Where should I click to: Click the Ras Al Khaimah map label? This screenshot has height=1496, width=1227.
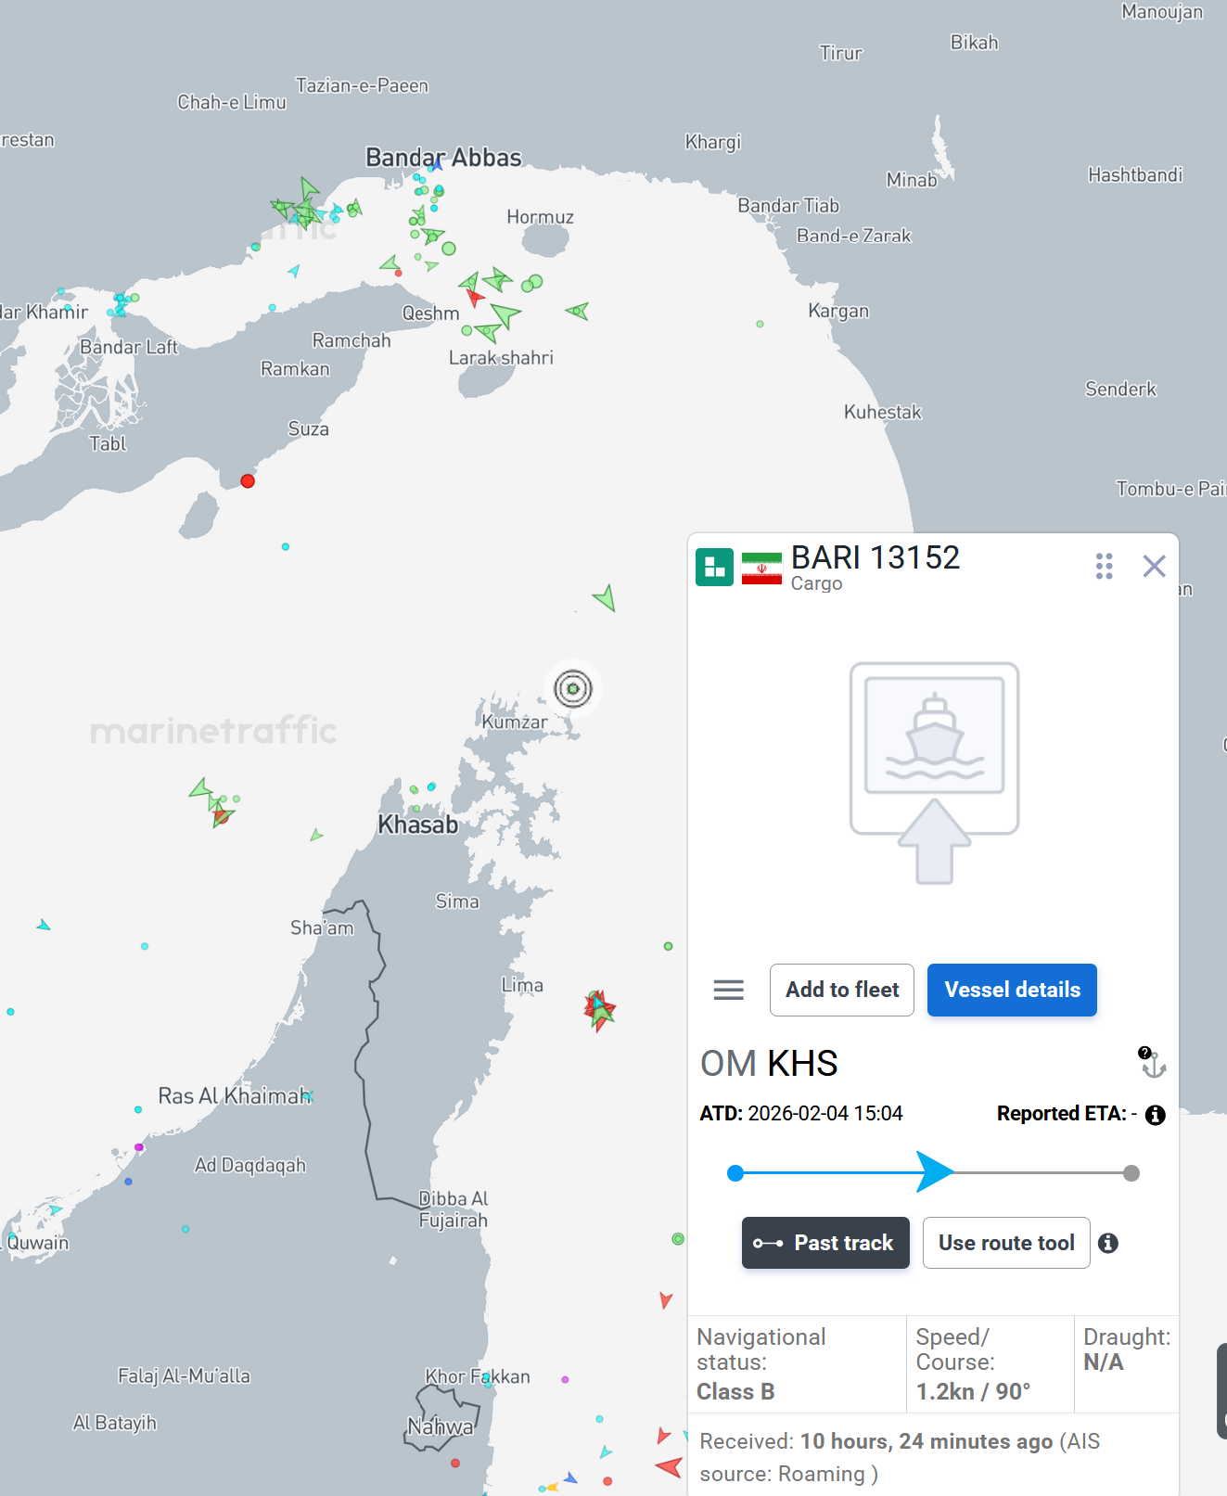pyautogui.click(x=233, y=1096)
